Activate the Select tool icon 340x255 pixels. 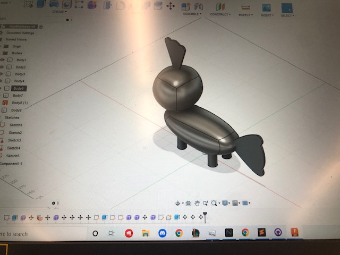pyautogui.click(x=287, y=8)
